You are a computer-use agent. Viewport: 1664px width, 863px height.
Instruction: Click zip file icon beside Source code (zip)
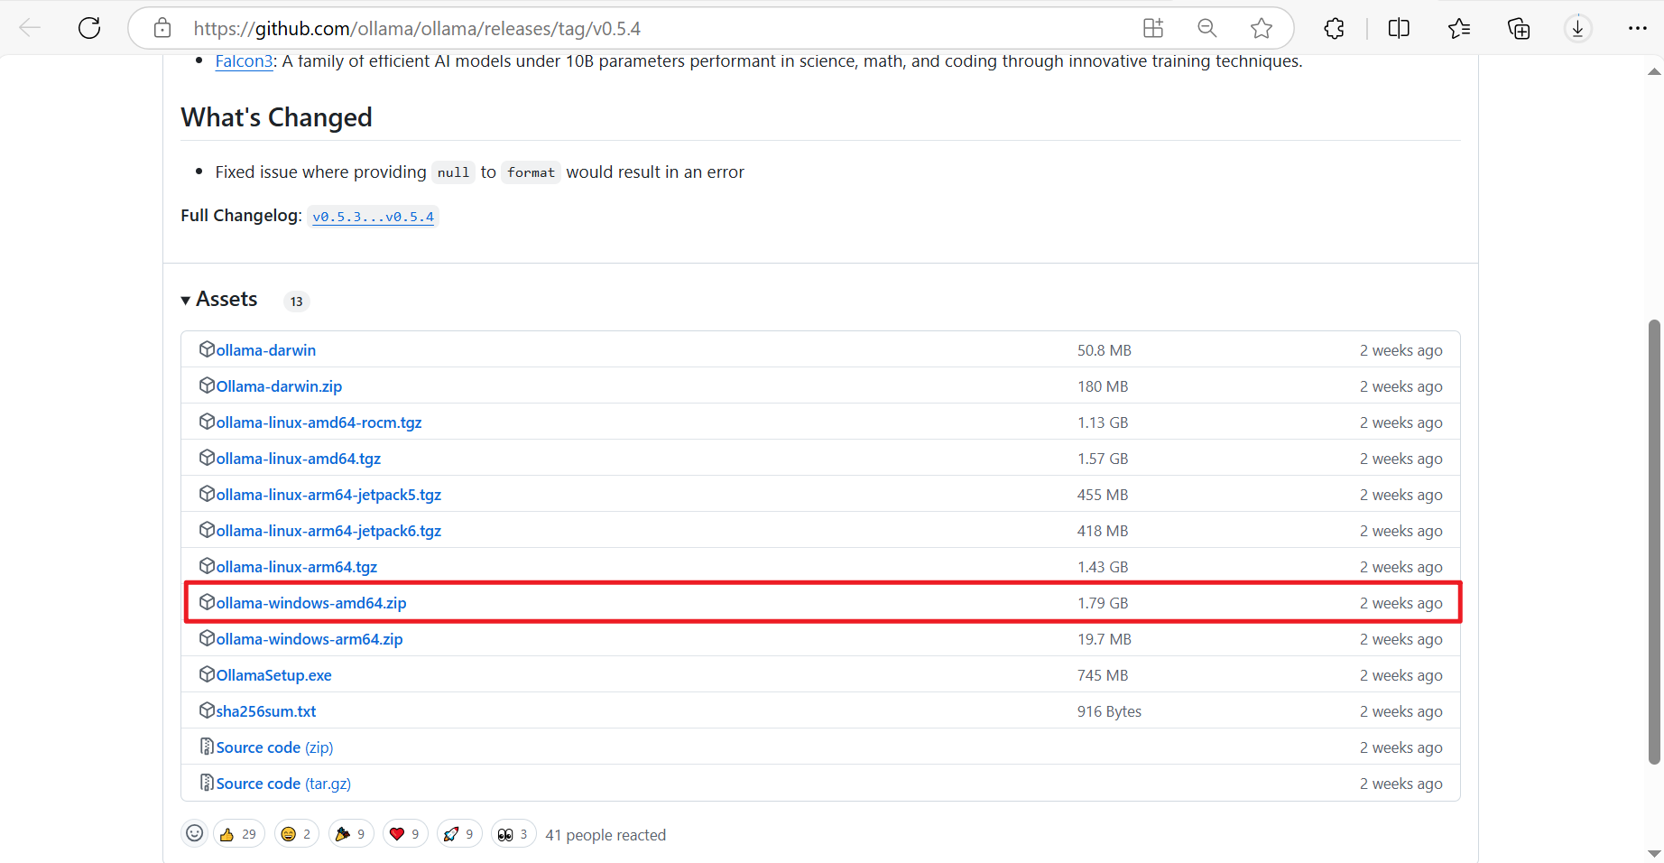[207, 747]
